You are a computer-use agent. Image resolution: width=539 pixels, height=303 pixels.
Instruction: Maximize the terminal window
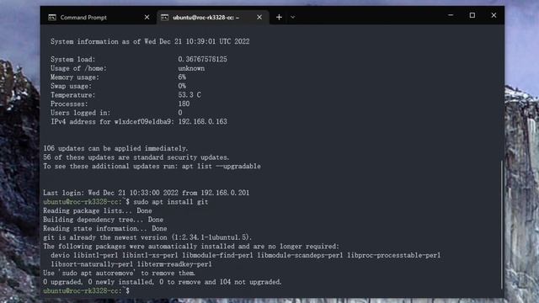(x=472, y=15)
